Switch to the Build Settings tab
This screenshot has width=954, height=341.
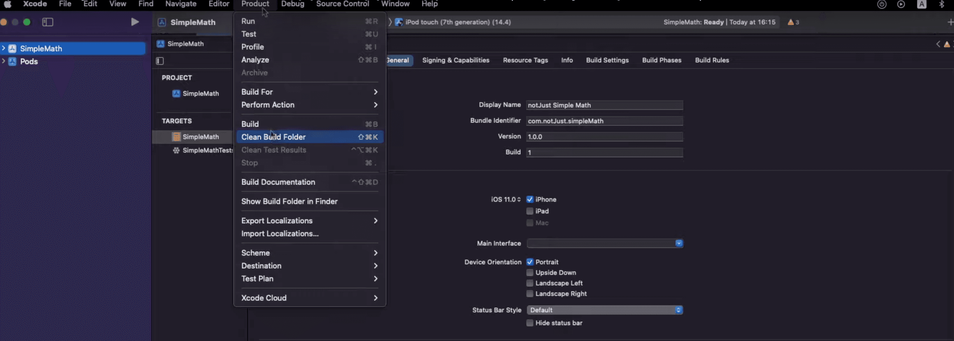point(607,60)
